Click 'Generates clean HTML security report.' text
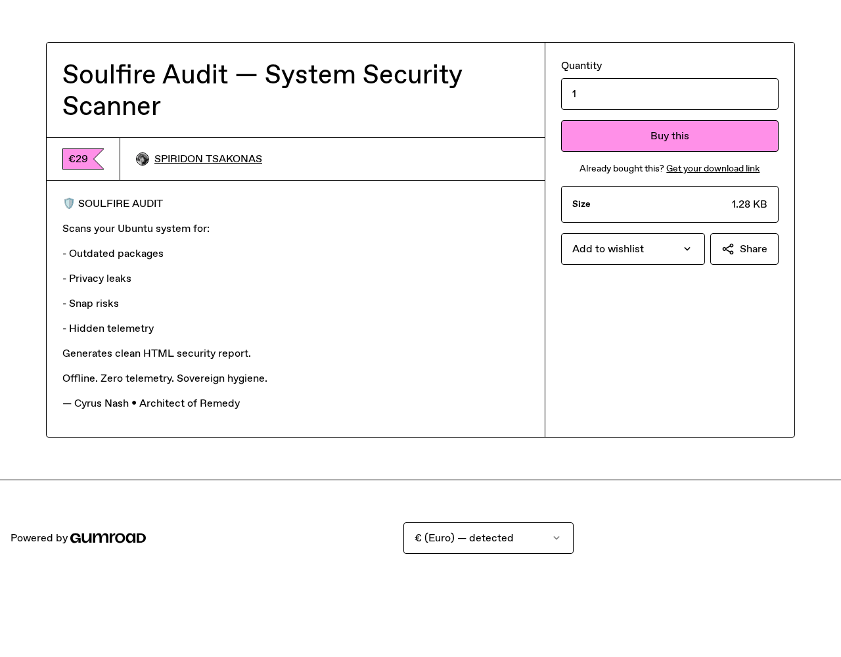Image resolution: width=841 pixels, height=657 pixels. click(x=156, y=353)
